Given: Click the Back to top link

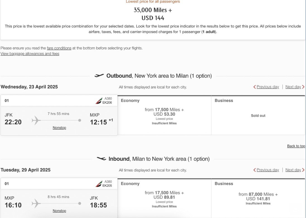Looking at the screenshot, I should click(296, 146).
